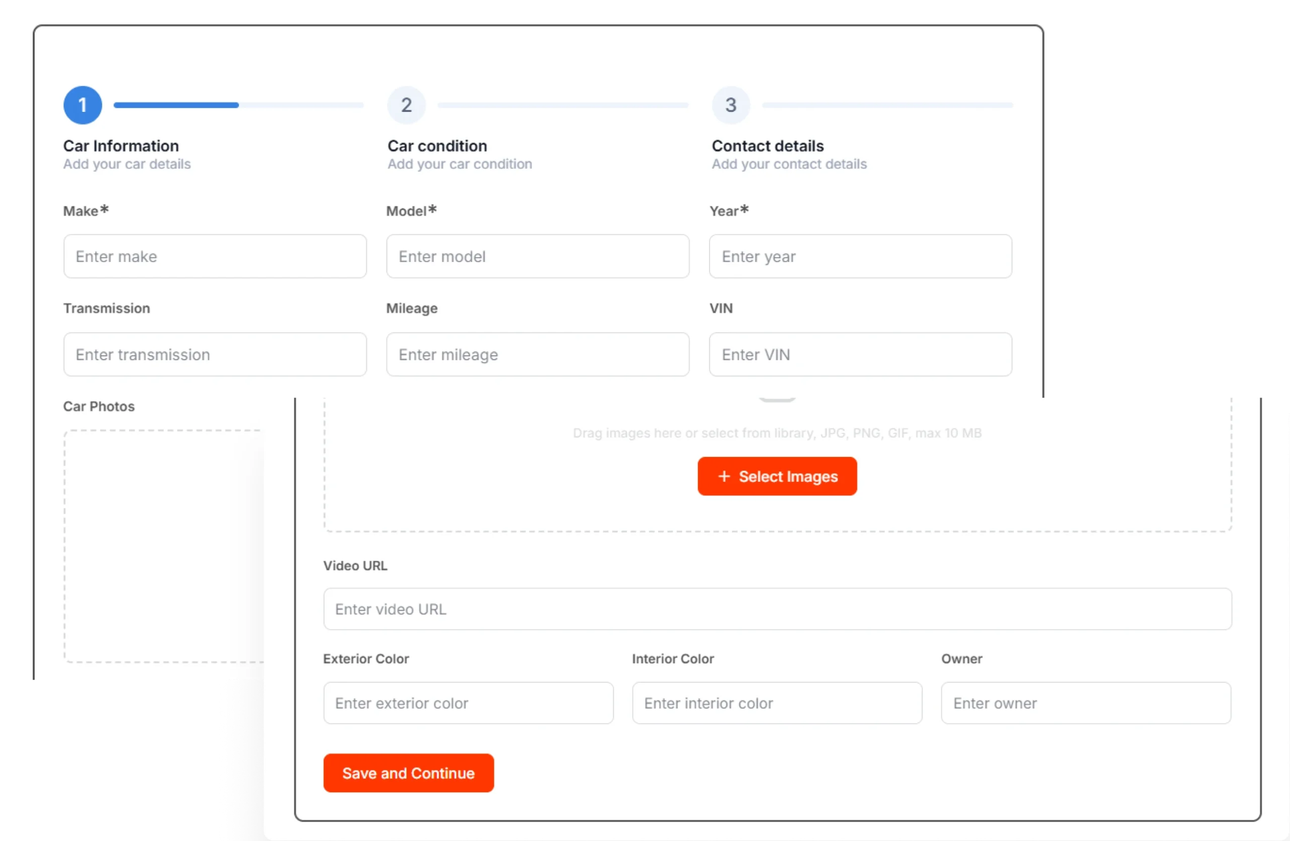Click the Select Images button

(777, 476)
